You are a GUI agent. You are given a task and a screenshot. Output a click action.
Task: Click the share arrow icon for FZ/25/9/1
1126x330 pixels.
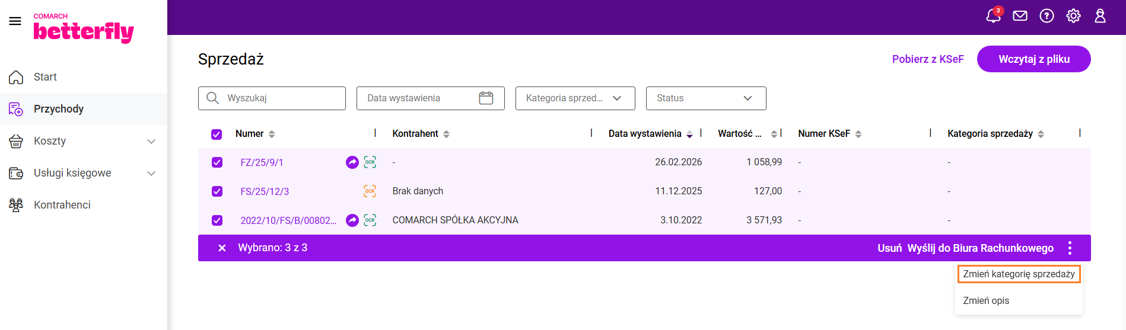(x=352, y=162)
